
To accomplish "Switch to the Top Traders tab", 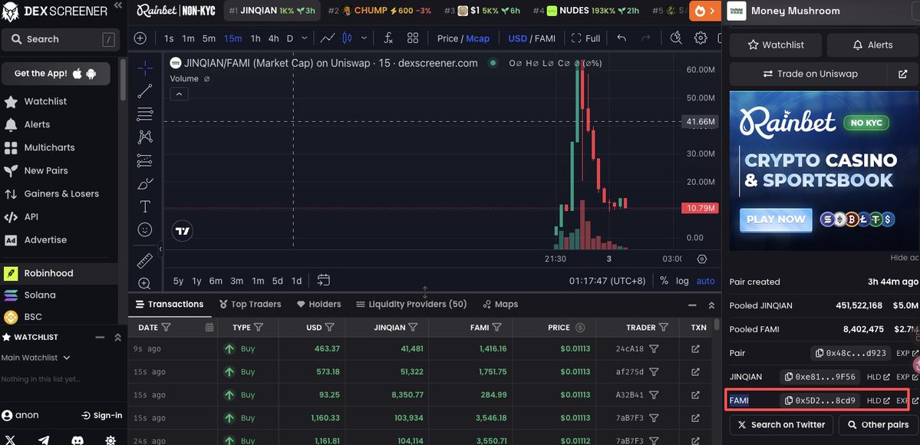I will click(x=250, y=304).
